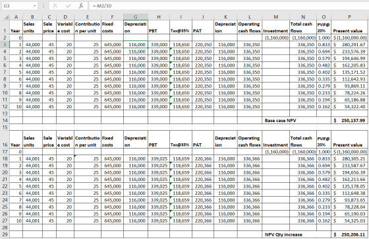This screenshot has width=369, height=239.
Task: Select row 14 header
Action: click(5, 120)
